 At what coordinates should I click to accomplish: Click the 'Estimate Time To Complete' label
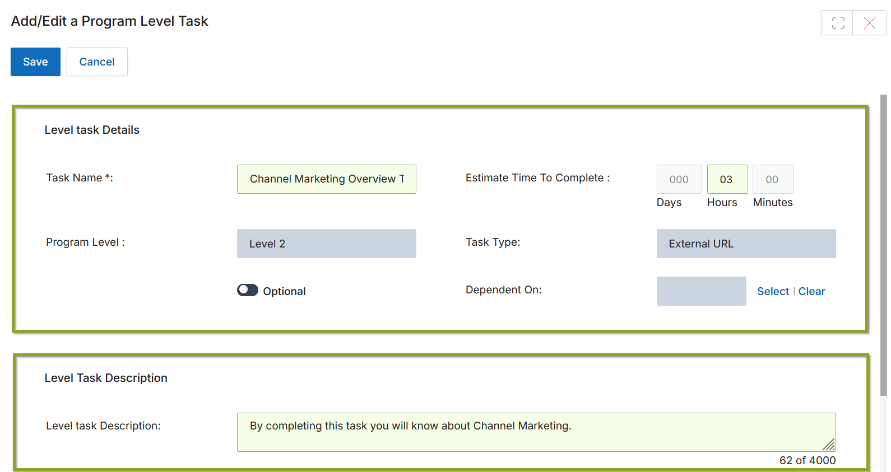pos(537,177)
